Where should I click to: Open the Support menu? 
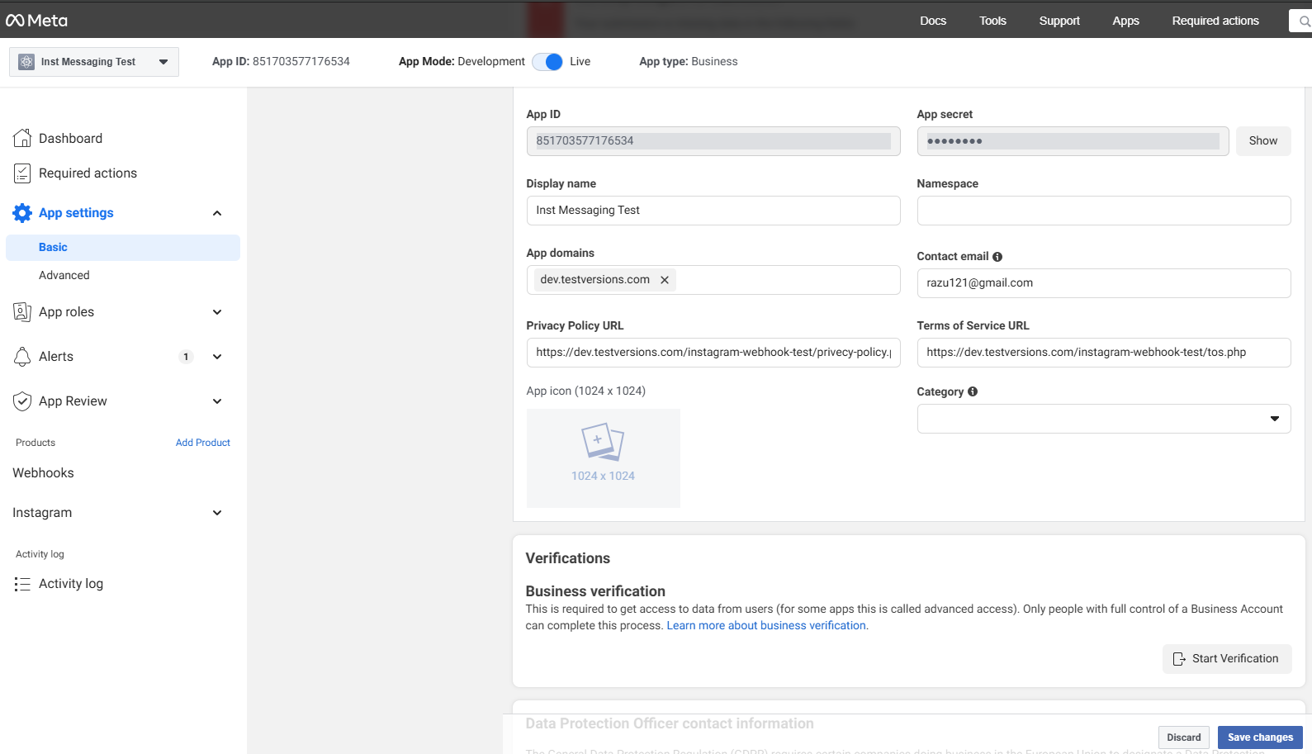coord(1059,21)
